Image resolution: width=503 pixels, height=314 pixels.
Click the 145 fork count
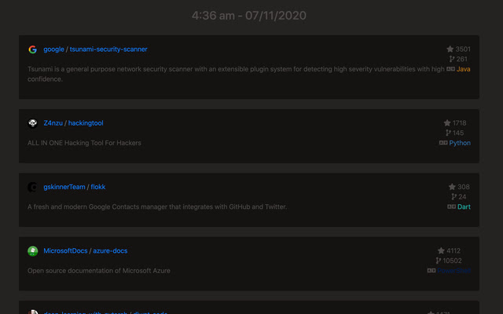point(458,133)
